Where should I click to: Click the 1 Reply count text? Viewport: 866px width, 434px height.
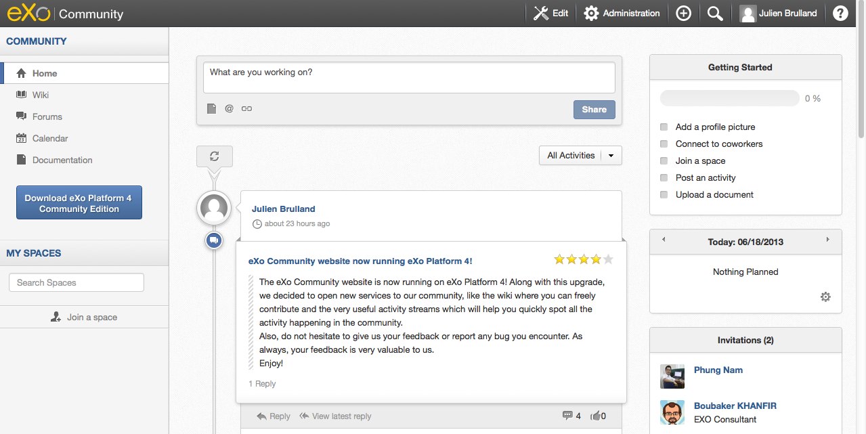coord(262,384)
